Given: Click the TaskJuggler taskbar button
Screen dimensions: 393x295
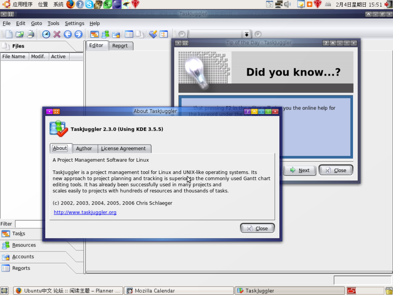Looking at the screenshot, I should point(290,291).
